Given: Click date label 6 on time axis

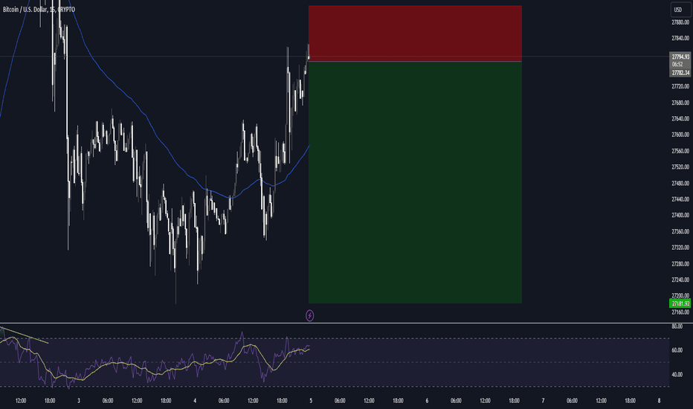Looking at the screenshot, I should pos(427,401).
